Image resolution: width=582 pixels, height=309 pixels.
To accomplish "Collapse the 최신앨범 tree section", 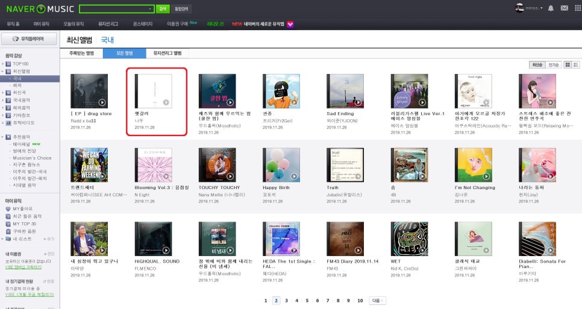I will (x=2, y=71).
